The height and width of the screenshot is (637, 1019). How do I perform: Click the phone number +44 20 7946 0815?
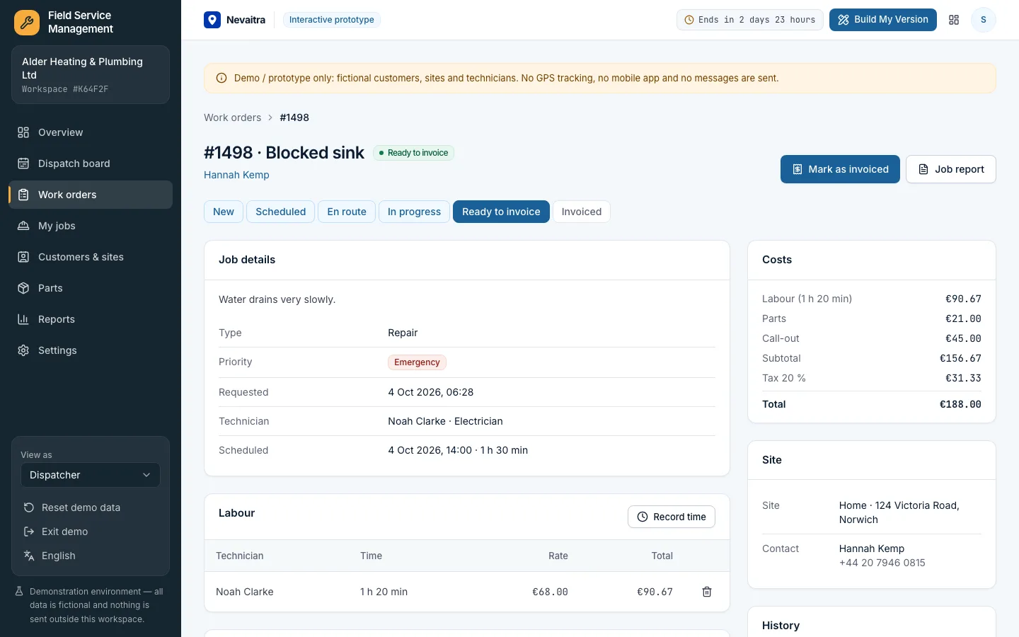pyautogui.click(x=882, y=563)
